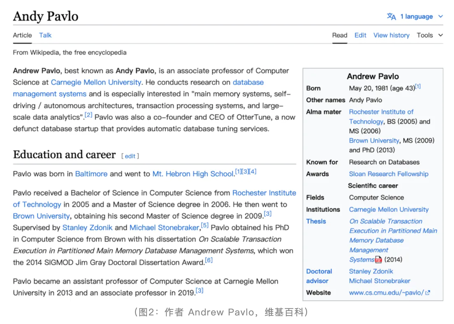This screenshot has width=454, height=324.
Task: Open Carnegie Mellon University link in intro
Action: (x=96, y=82)
